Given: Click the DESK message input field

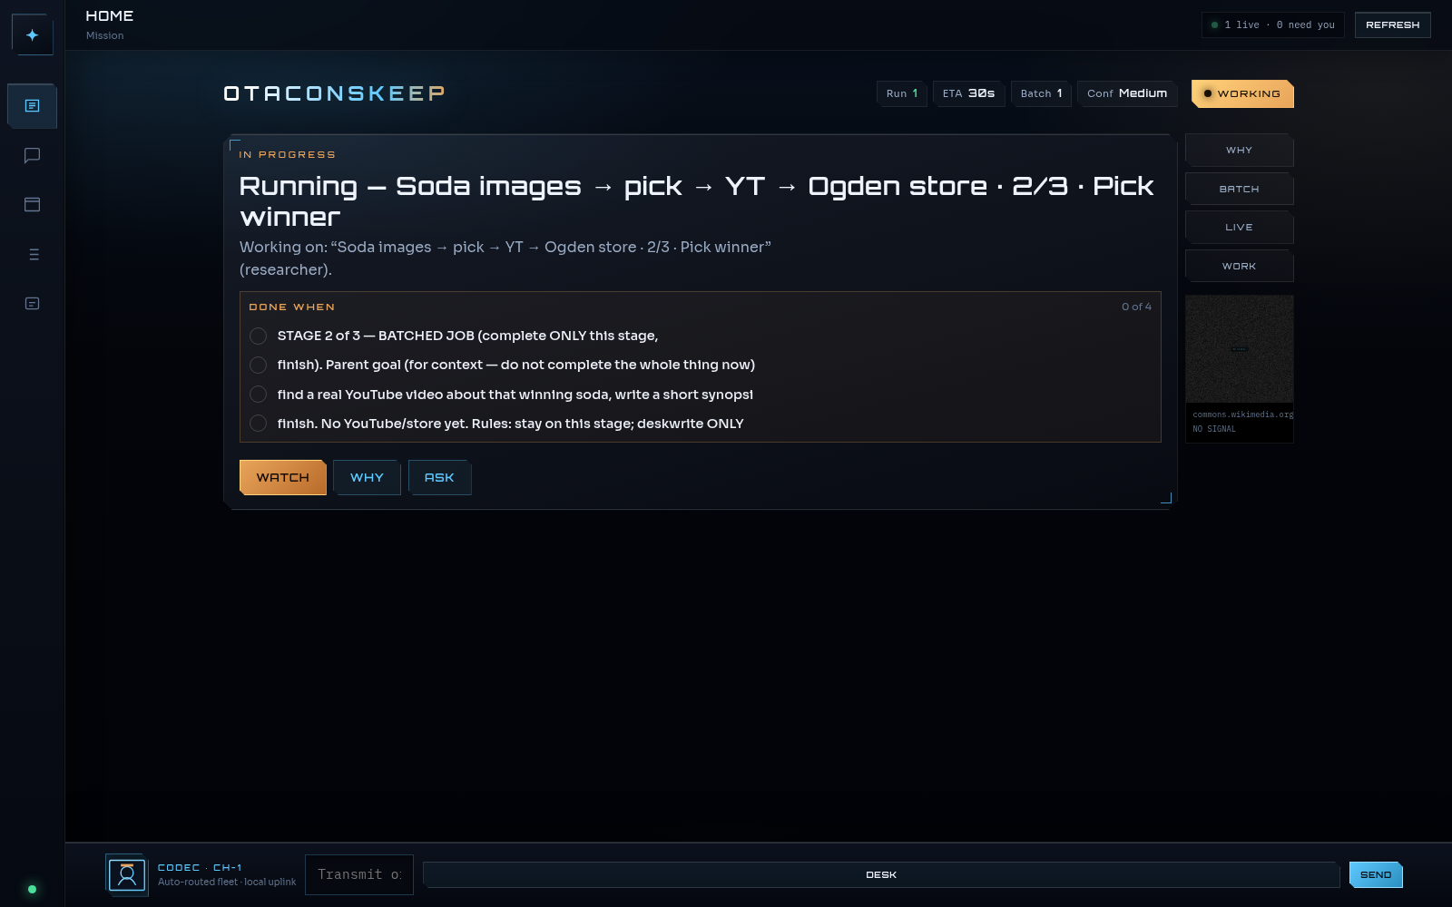Looking at the screenshot, I should pos(881,875).
